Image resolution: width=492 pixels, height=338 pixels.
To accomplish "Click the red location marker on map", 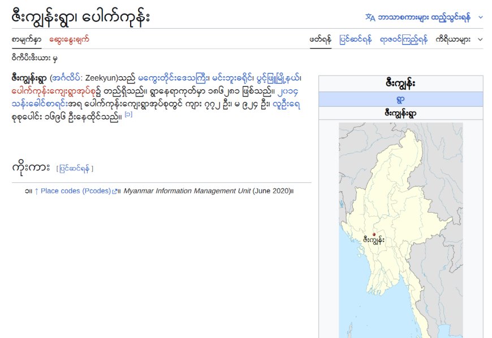I will click(374, 234).
